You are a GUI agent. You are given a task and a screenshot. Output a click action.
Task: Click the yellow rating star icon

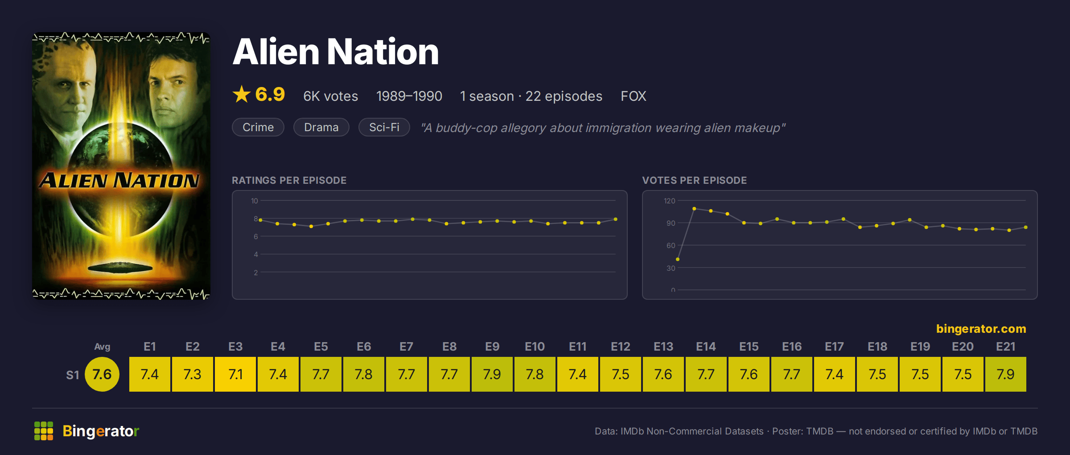pos(242,95)
